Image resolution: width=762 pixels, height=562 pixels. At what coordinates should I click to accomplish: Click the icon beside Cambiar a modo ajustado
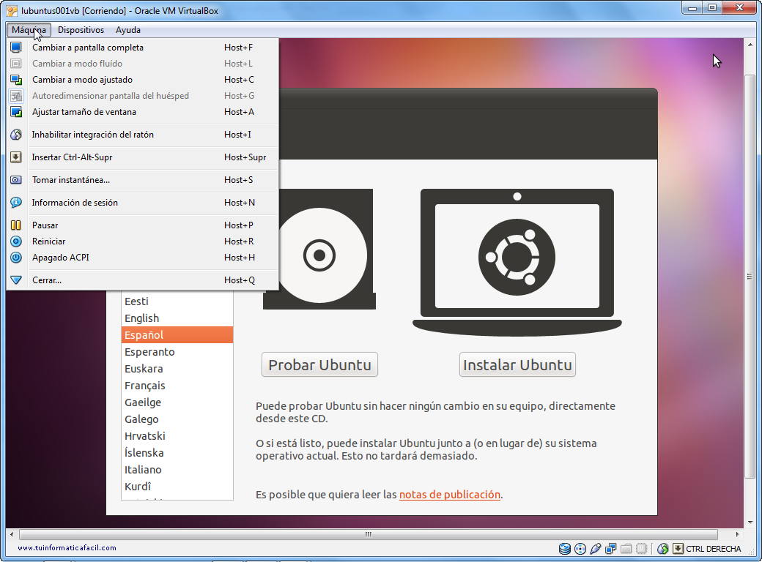tap(16, 80)
